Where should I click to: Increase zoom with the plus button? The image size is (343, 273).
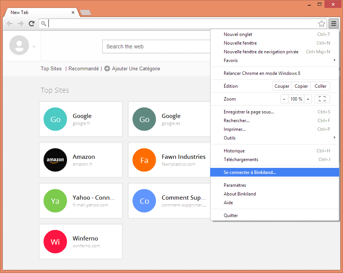pyautogui.click(x=308, y=99)
